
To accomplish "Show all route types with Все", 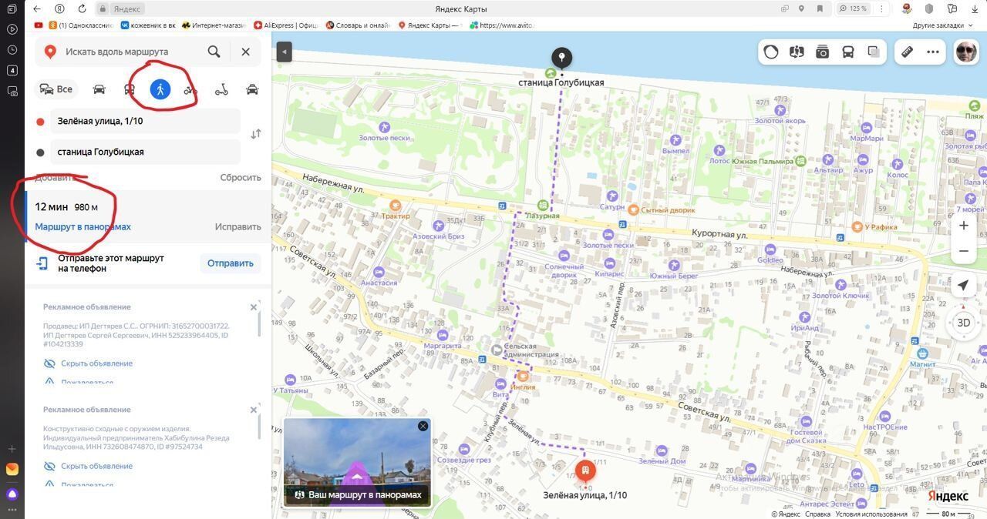I will click(x=56, y=89).
